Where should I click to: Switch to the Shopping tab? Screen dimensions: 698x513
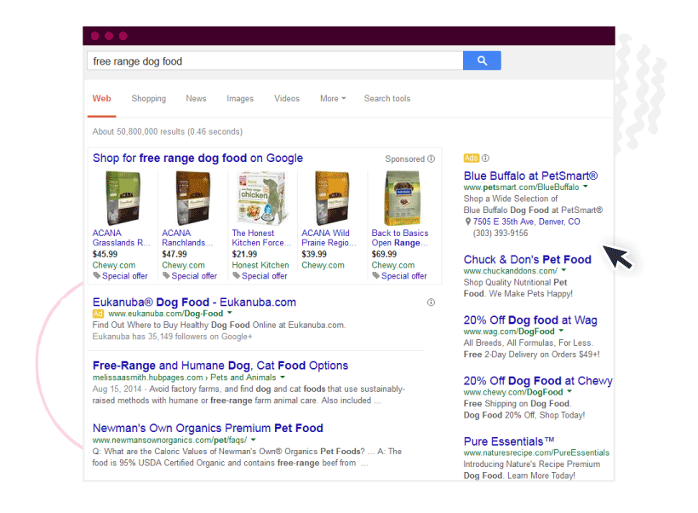(148, 99)
